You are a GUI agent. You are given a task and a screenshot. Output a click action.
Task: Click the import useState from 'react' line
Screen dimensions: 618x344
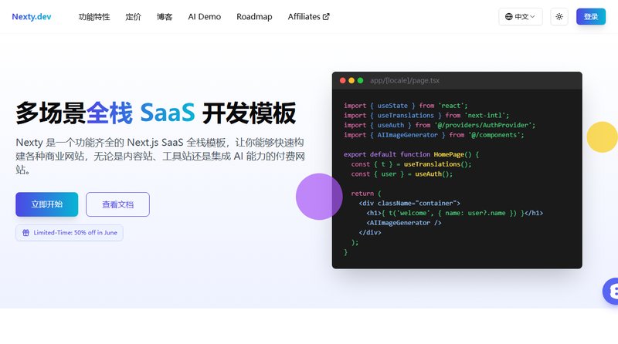point(405,106)
